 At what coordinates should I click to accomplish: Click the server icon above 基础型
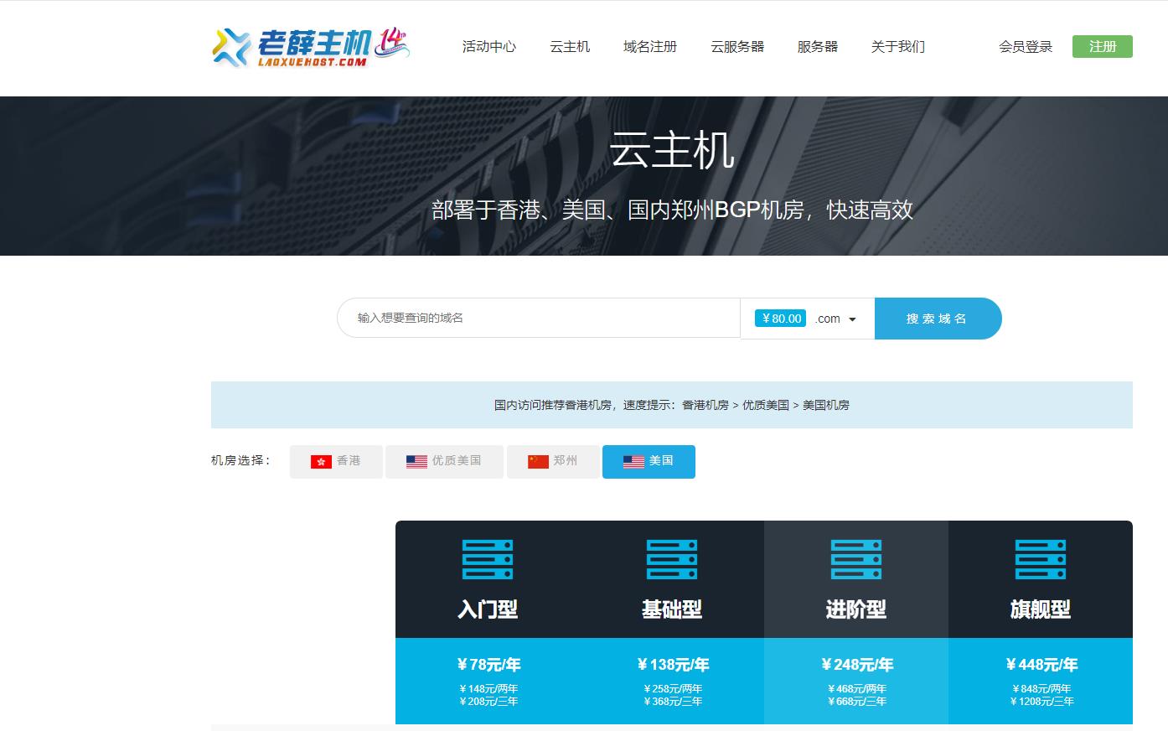(672, 559)
